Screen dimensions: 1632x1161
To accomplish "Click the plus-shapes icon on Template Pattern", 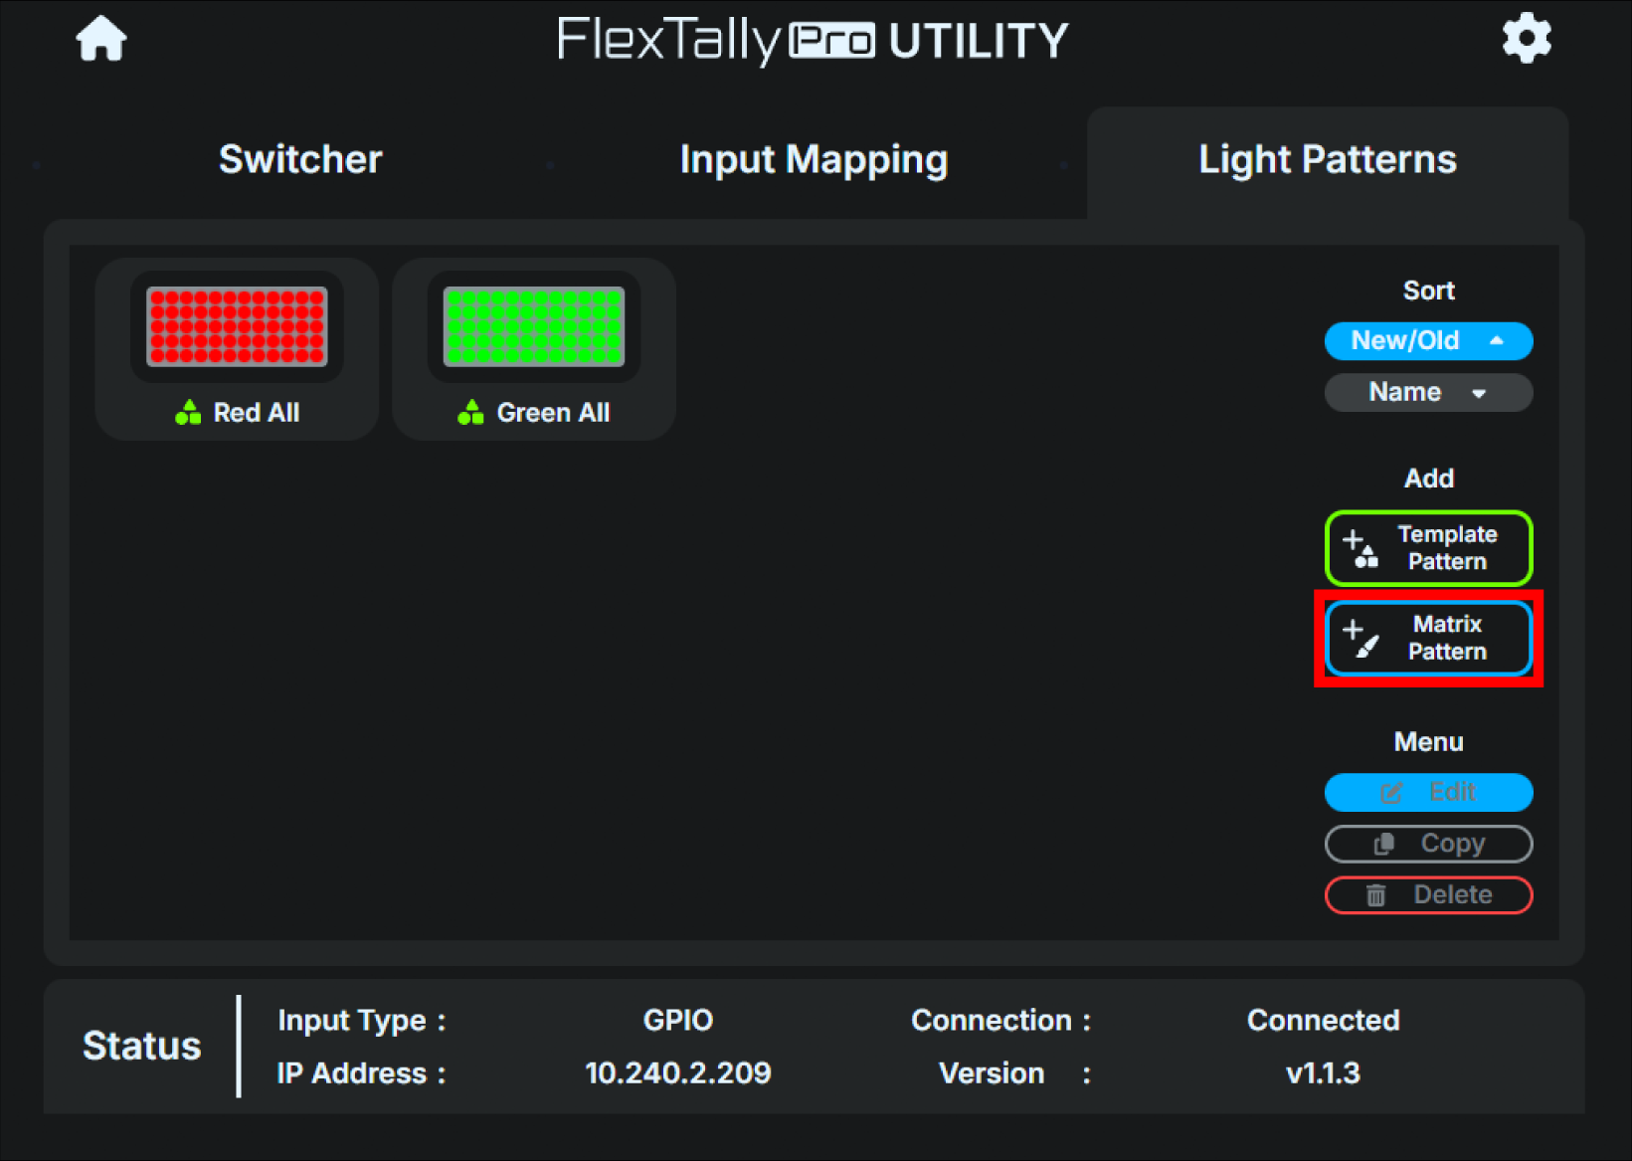I will coord(1360,548).
